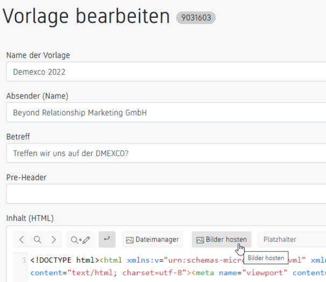Screen dimensions: 326x282
Task: Open the Dateimanager
Action: (152, 239)
